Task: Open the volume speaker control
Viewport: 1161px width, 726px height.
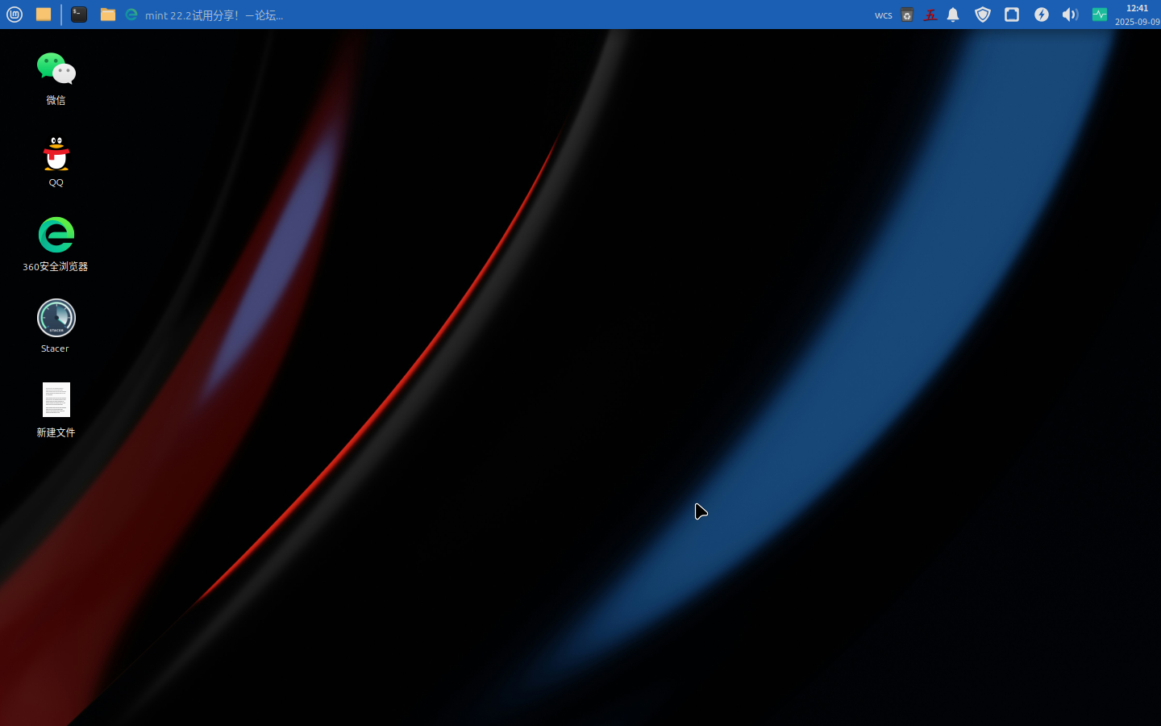Action: click(1070, 15)
